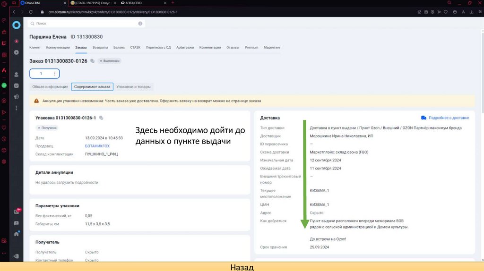
Task: Open WhatsApp messenger in browser sidebar
Action: click(x=4, y=85)
